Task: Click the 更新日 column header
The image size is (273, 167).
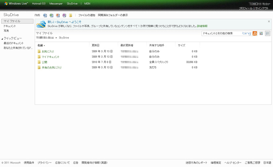Action: [x=96, y=45]
